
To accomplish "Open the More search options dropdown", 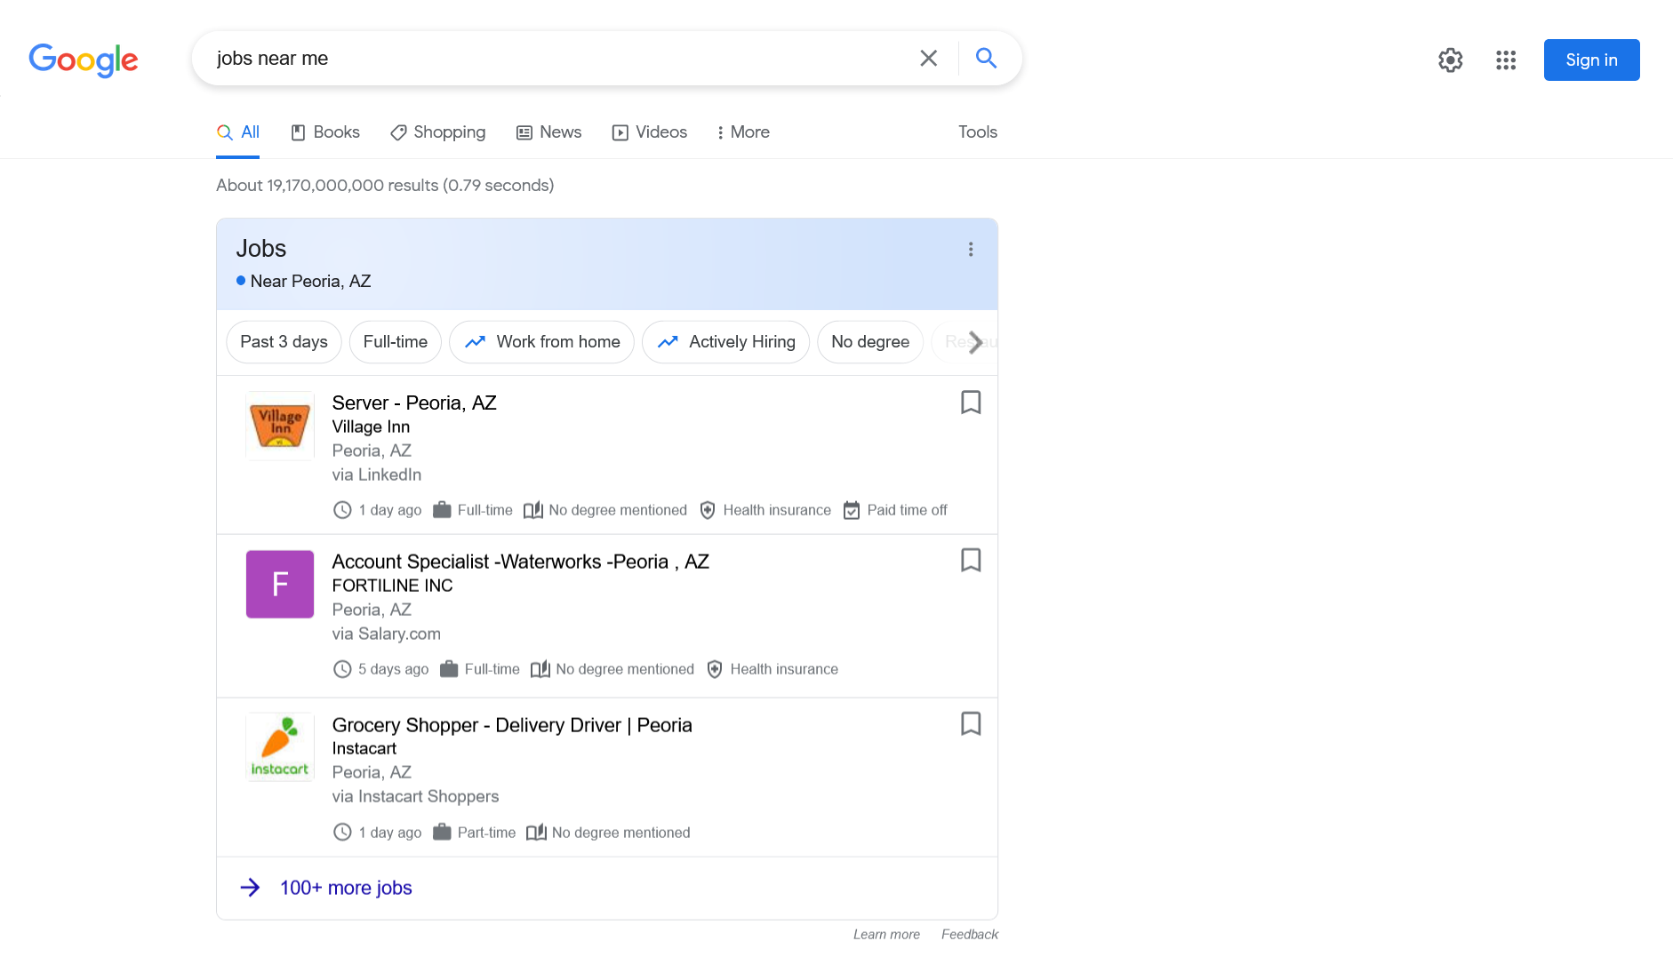I will (742, 132).
